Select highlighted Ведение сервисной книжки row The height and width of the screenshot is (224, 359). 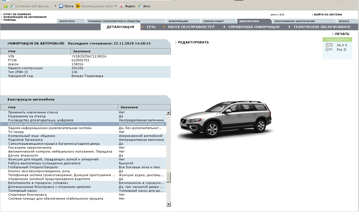coord(83,124)
